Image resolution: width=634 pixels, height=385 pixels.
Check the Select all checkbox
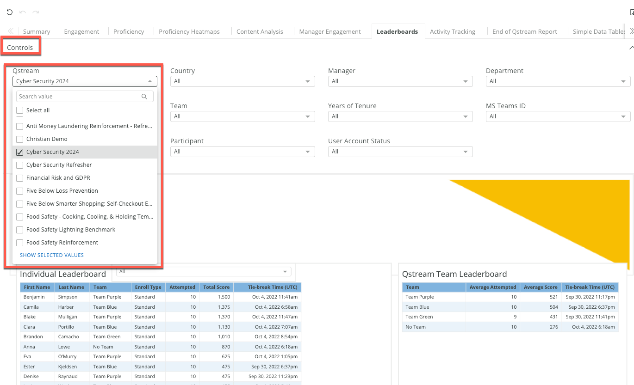tap(19, 110)
